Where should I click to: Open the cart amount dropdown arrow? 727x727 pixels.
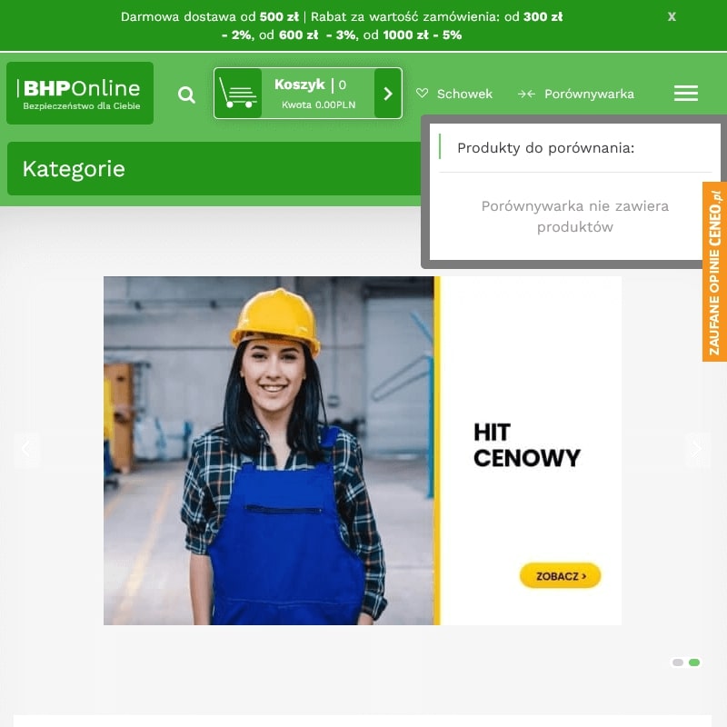click(387, 93)
